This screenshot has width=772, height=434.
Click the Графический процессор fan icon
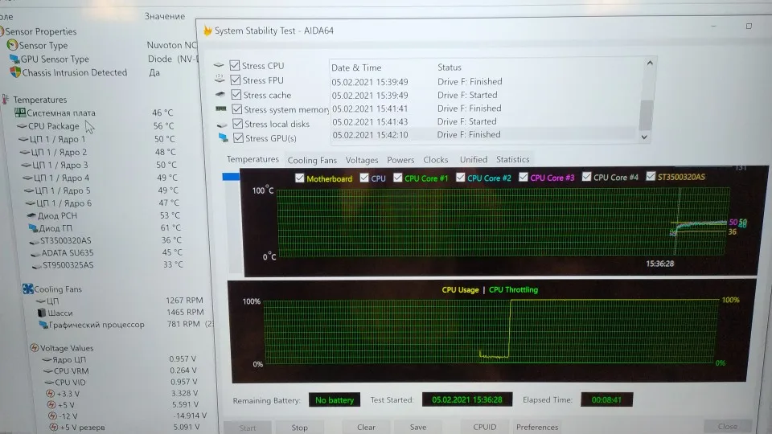point(43,325)
